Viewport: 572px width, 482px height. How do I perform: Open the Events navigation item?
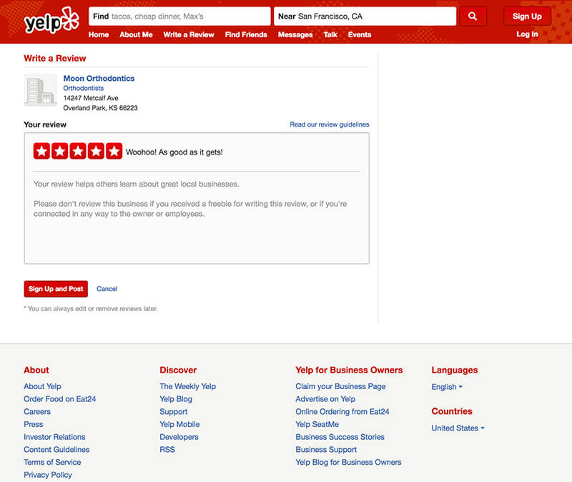click(x=359, y=34)
